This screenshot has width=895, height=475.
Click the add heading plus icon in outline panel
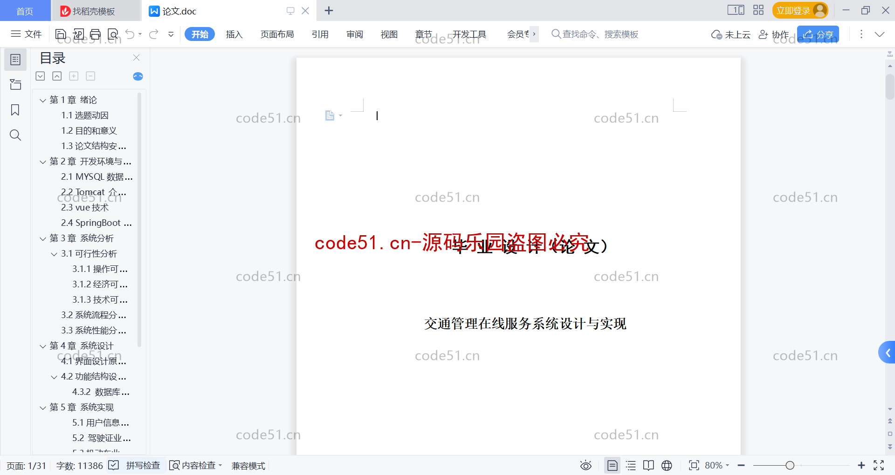[74, 76]
